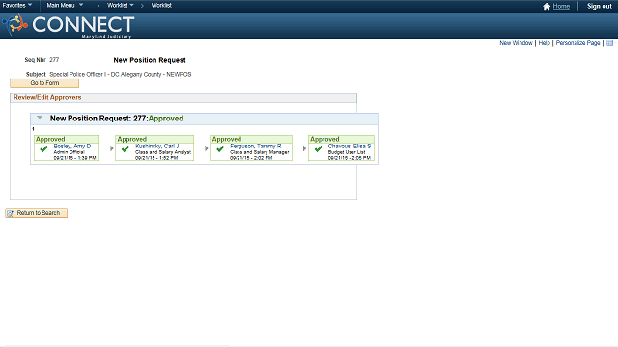
Task: Click Sign out
Action: click(599, 7)
